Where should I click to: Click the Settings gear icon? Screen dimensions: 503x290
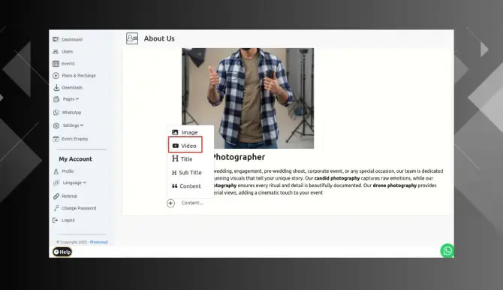coord(56,125)
